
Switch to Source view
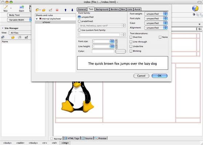tap(87, 138)
